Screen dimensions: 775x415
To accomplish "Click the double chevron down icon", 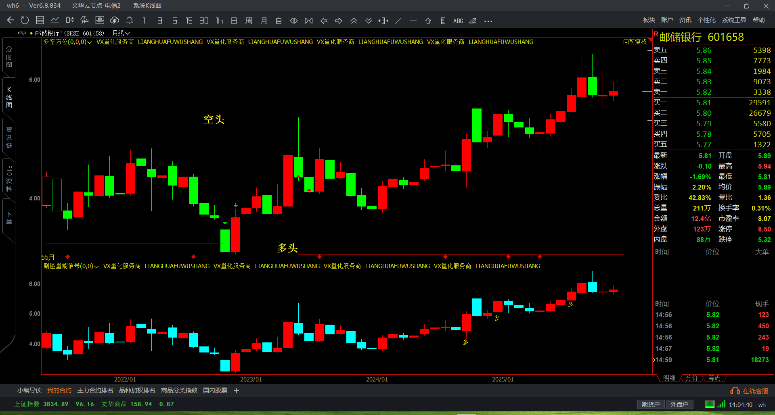I will pyautogui.click(x=369, y=21).
